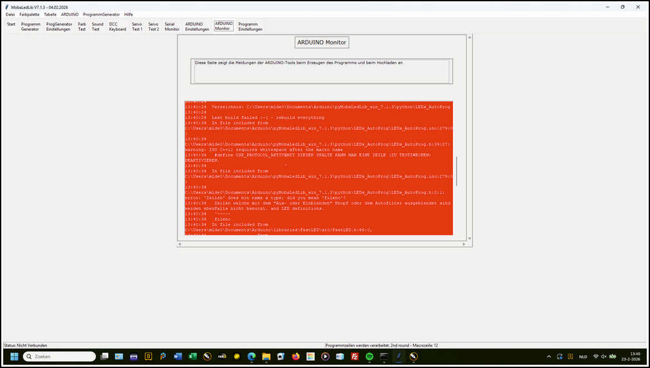This screenshot has height=368, width=650.
Task: Click the Windows Start button
Action: [14, 356]
